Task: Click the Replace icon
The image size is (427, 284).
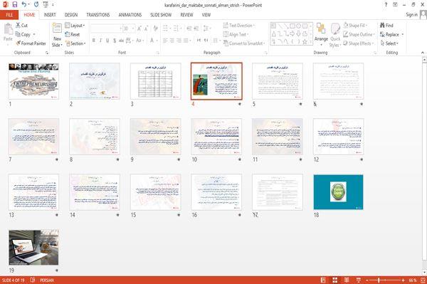Action: pos(382,34)
